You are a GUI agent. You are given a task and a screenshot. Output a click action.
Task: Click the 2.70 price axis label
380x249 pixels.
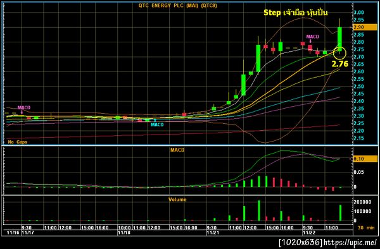(358, 57)
